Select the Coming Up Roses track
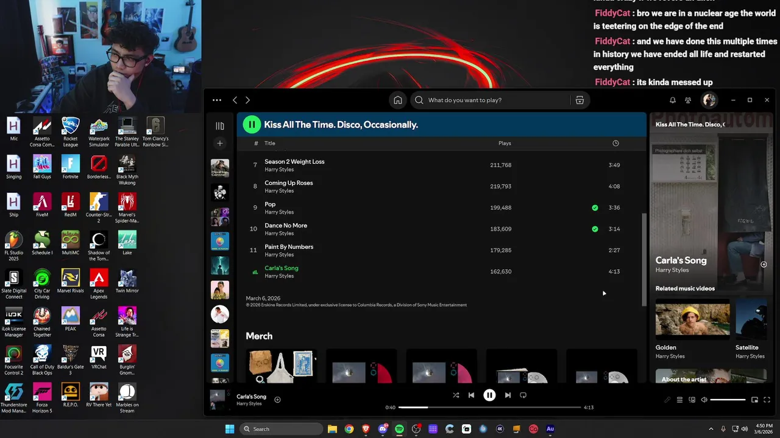The width and height of the screenshot is (780, 438). (442, 186)
